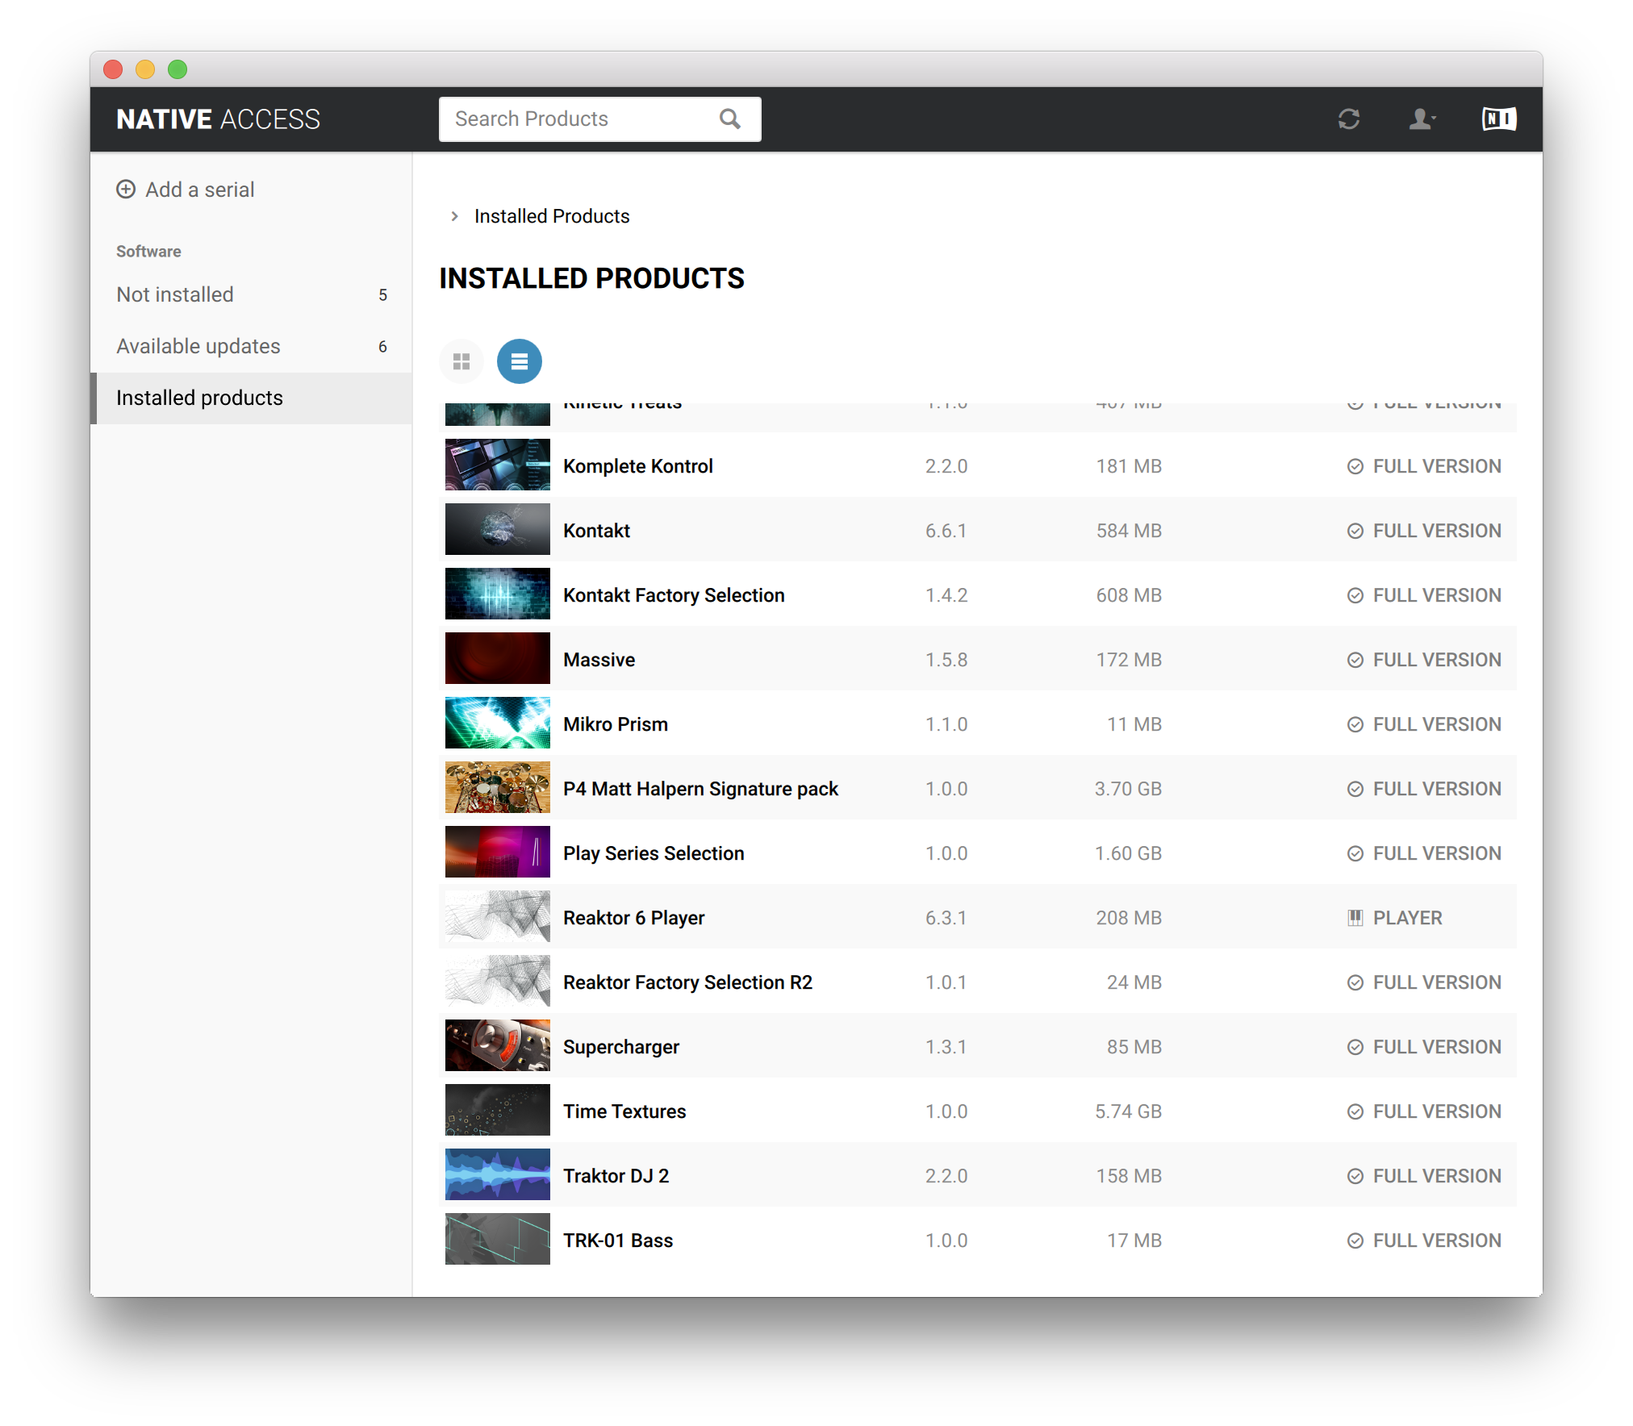This screenshot has height=1426, width=1633.
Task: Switch to grid view
Action: (461, 361)
